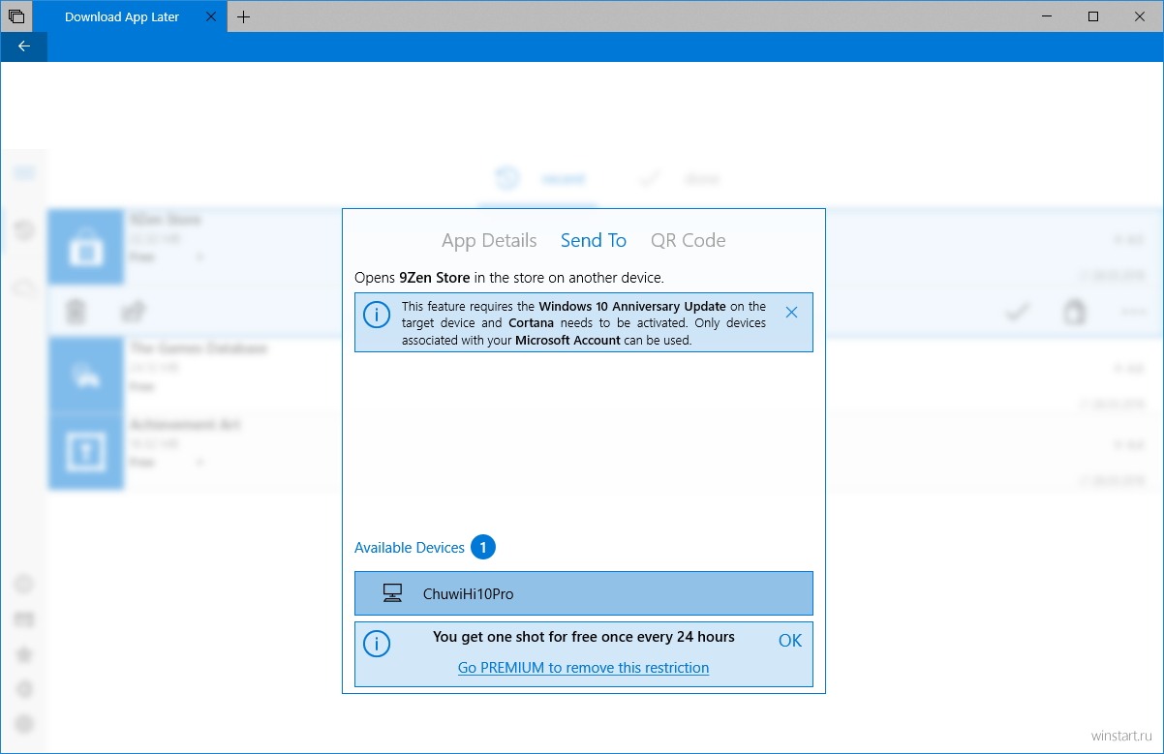The width and height of the screenshot is (1164, 754).
Task: Go back with the arrow button
Action: [23, 46]
